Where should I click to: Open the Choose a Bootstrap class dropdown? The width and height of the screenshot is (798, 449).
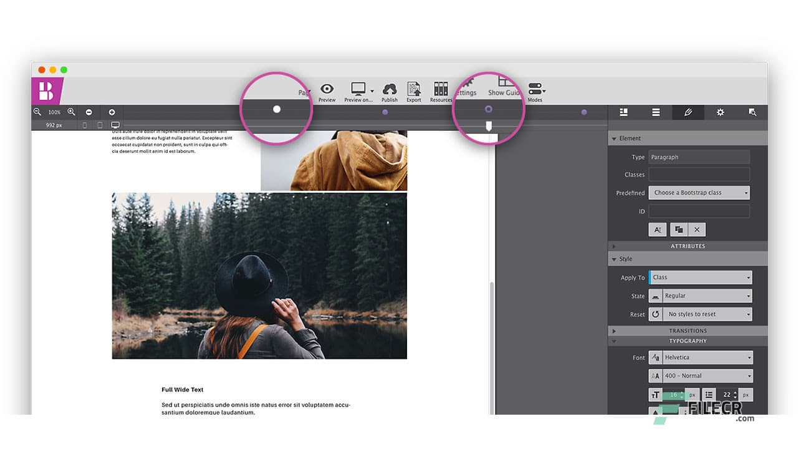click(698, 192)
